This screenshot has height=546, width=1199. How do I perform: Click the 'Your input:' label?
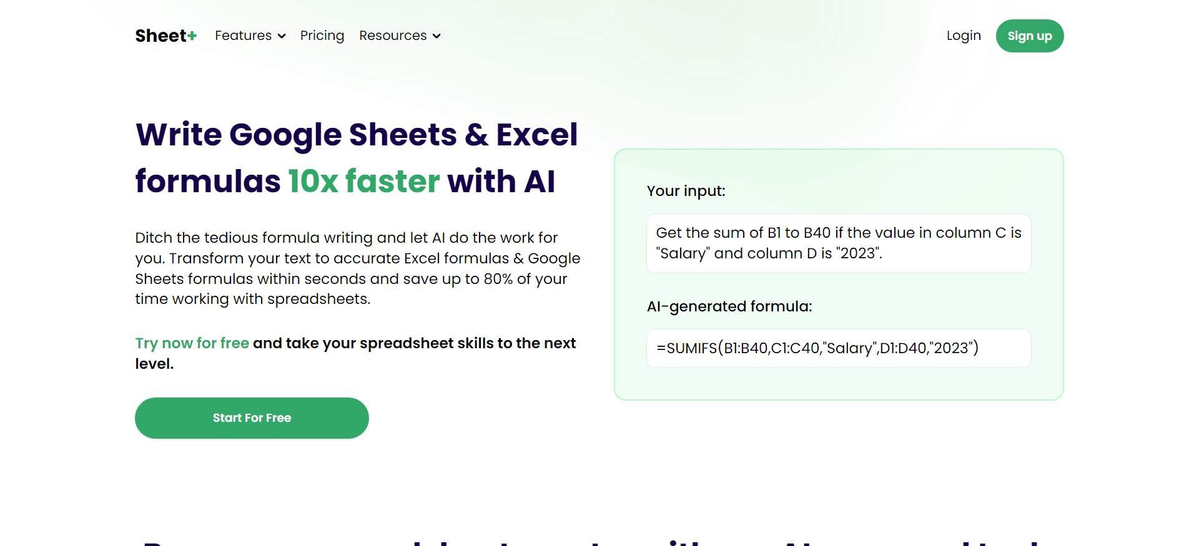686,191
